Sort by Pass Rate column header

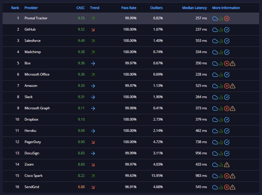(129, 8)
